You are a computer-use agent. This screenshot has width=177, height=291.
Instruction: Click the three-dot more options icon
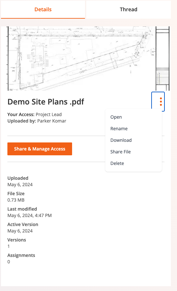tap(158, 102)
